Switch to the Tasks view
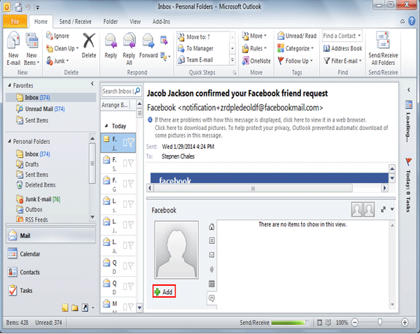Screen dimensions: 420x334 pos(50,290)
